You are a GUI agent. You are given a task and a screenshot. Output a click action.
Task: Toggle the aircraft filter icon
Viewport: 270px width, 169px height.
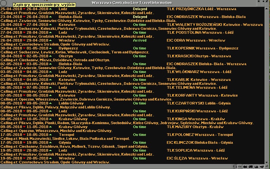pyautogui.click(x=262, y=166)
